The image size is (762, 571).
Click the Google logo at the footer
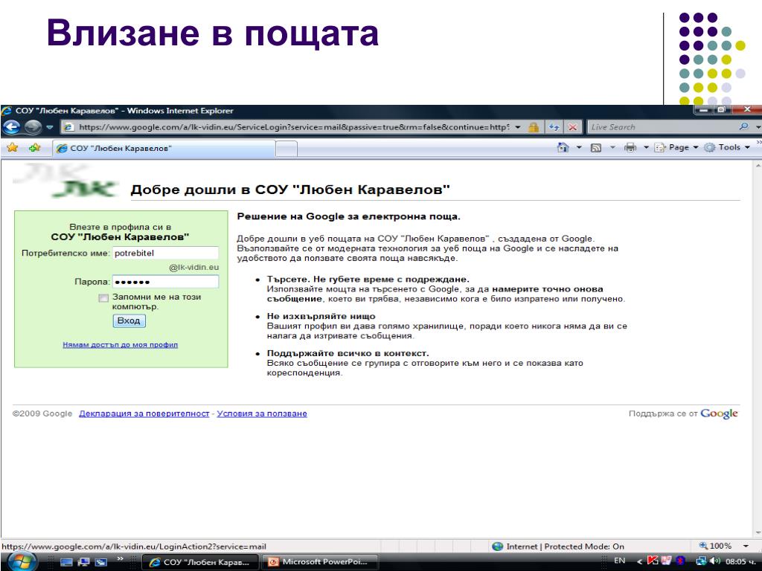tap(720, 413)
